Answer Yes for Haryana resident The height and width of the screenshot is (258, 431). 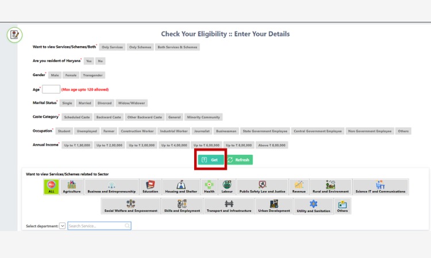(88, 61)
